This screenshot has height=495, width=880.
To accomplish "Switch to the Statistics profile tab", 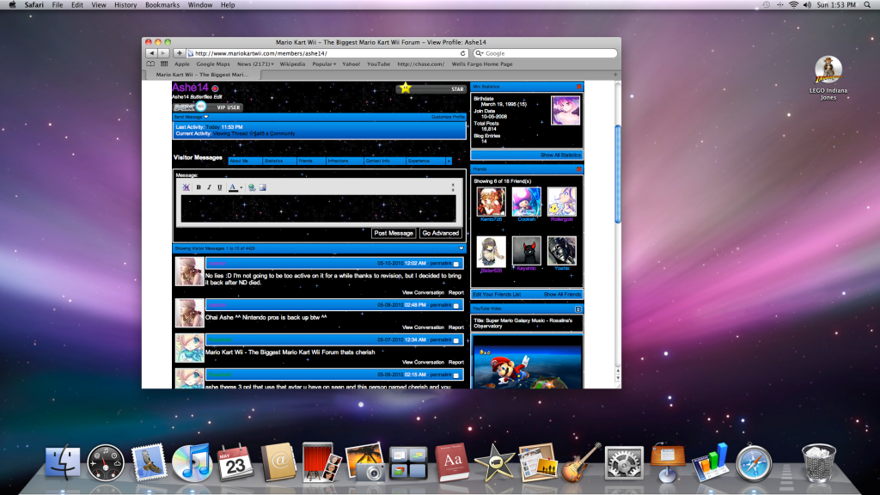I will [x=278, y=161].
